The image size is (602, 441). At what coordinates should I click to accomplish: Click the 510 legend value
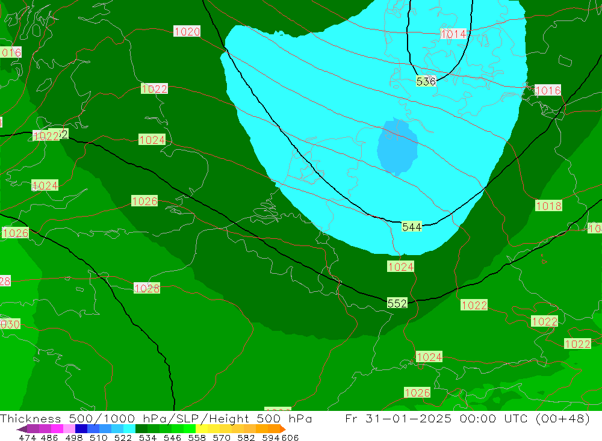click(98, 437)
